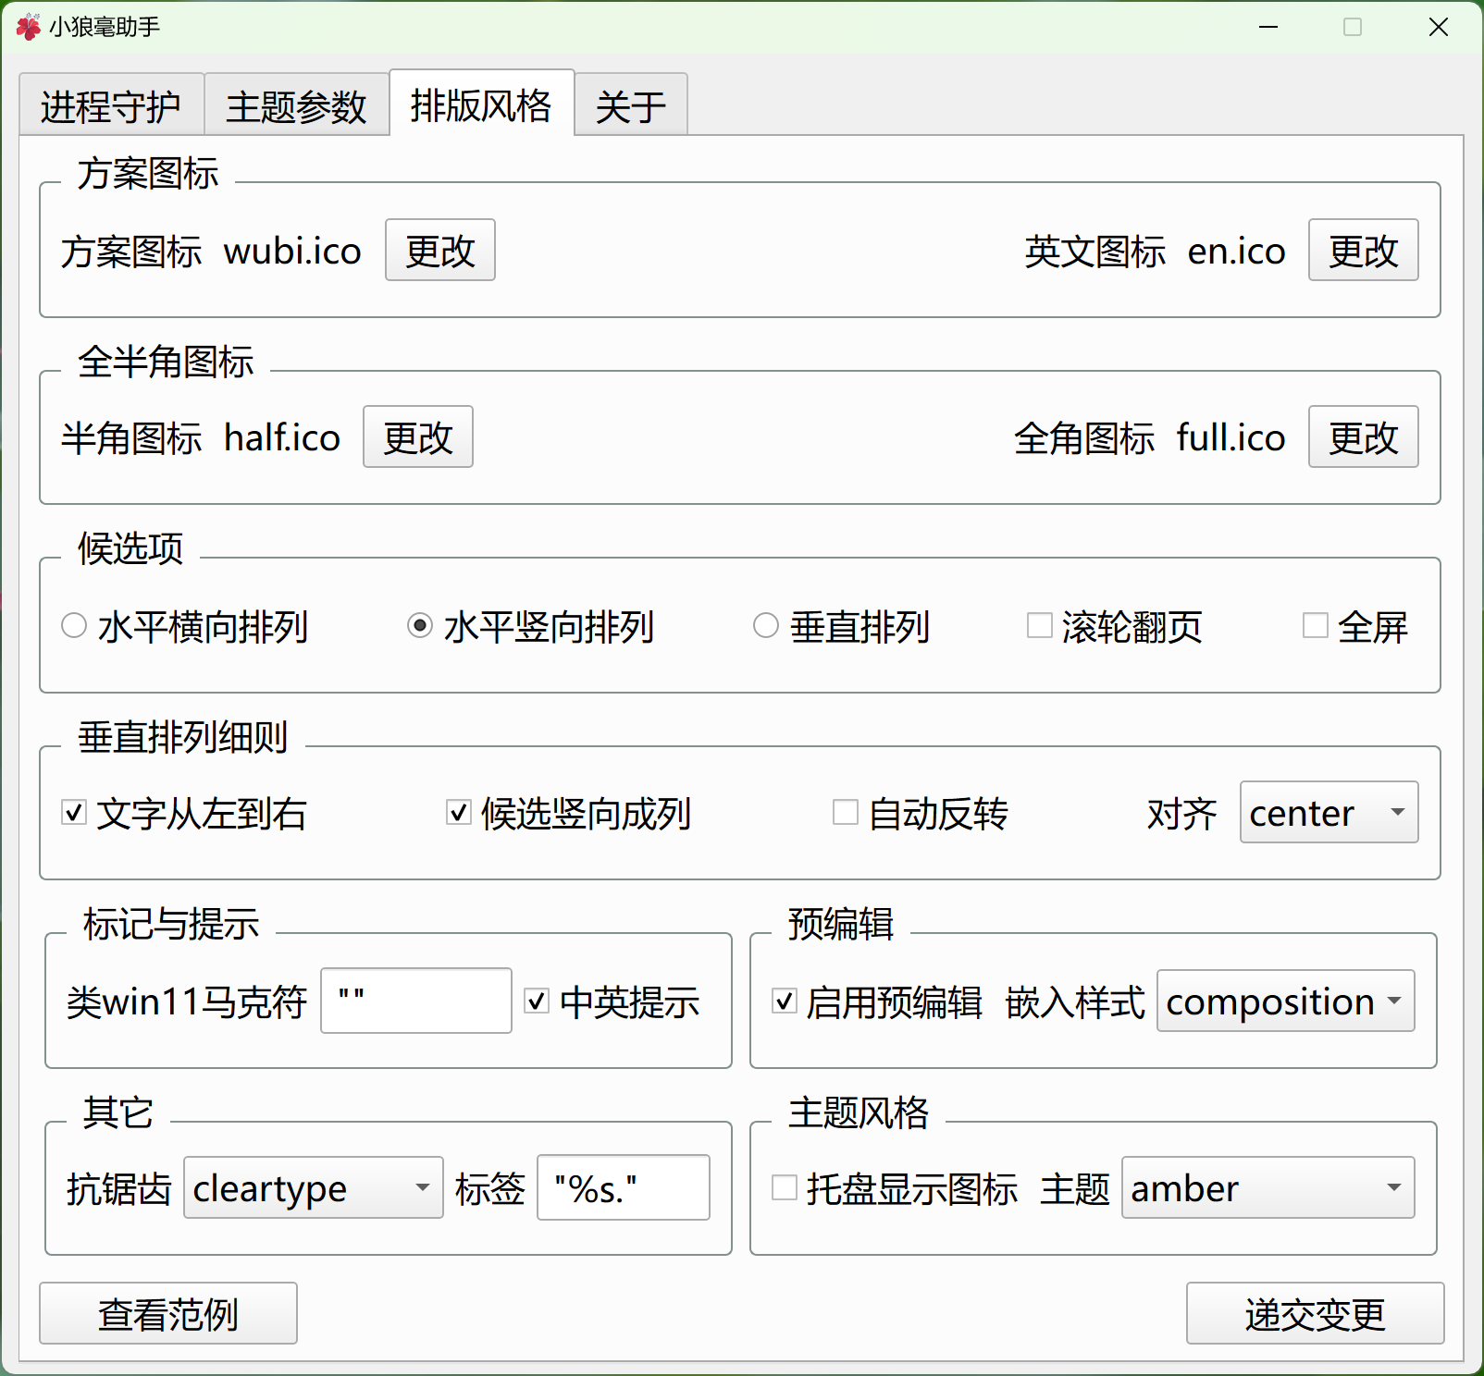Expand the 嵌入样式 composition dropdown
1484x1376 pixels.
point(1285,1001)
